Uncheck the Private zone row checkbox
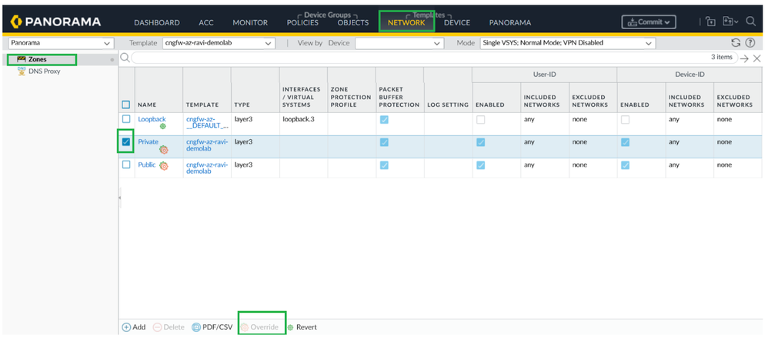 coord(126,142)
